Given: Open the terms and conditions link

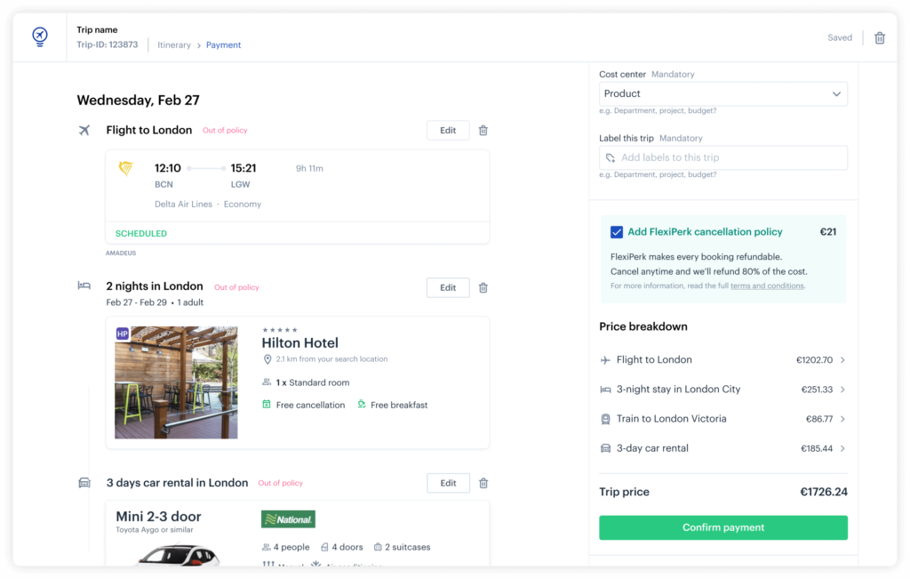Looking at the screenshot, I should click(x=767, y=285).
